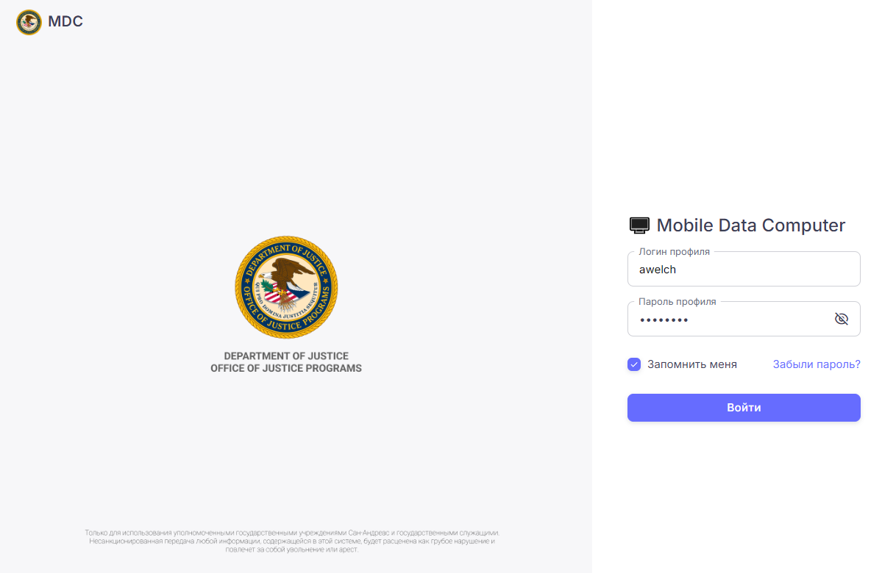882x573 pixels.
Task: Click the eagle at the seal's center
Action: click(287, 284)
